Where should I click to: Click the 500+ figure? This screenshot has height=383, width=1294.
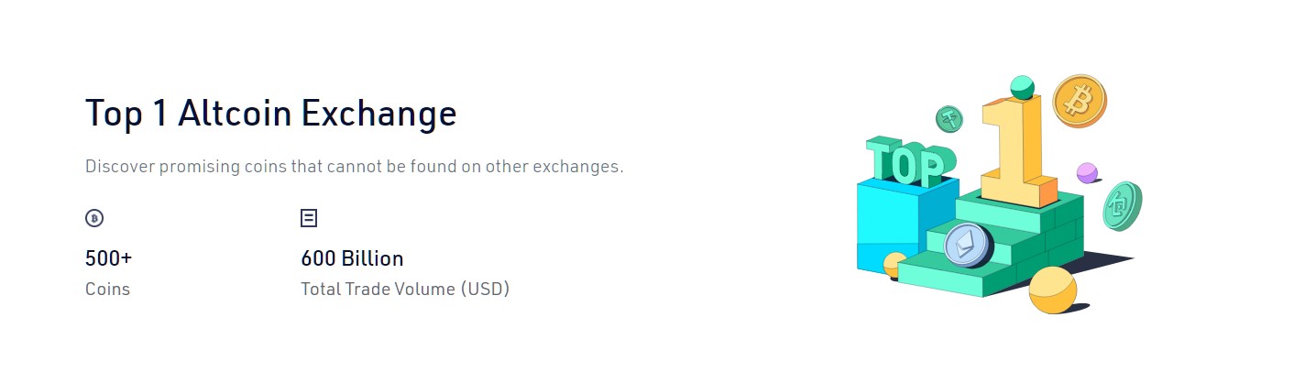click(x=108, y=258)
